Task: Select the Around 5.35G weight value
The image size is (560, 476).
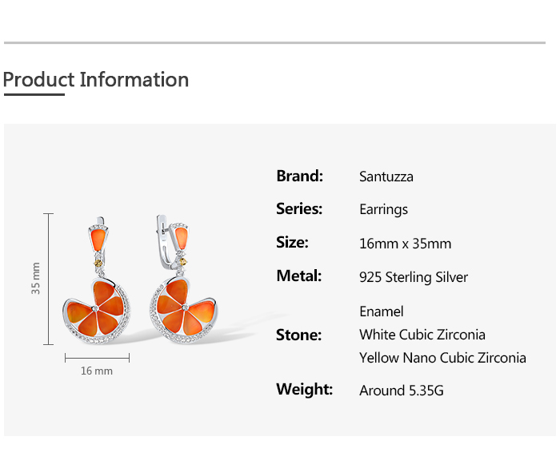Action: [402, 391]
